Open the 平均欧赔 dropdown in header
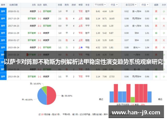 100,5
